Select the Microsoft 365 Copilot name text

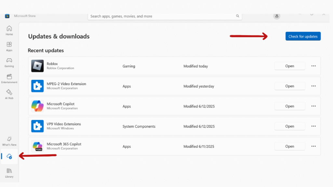tap(64, 144)
